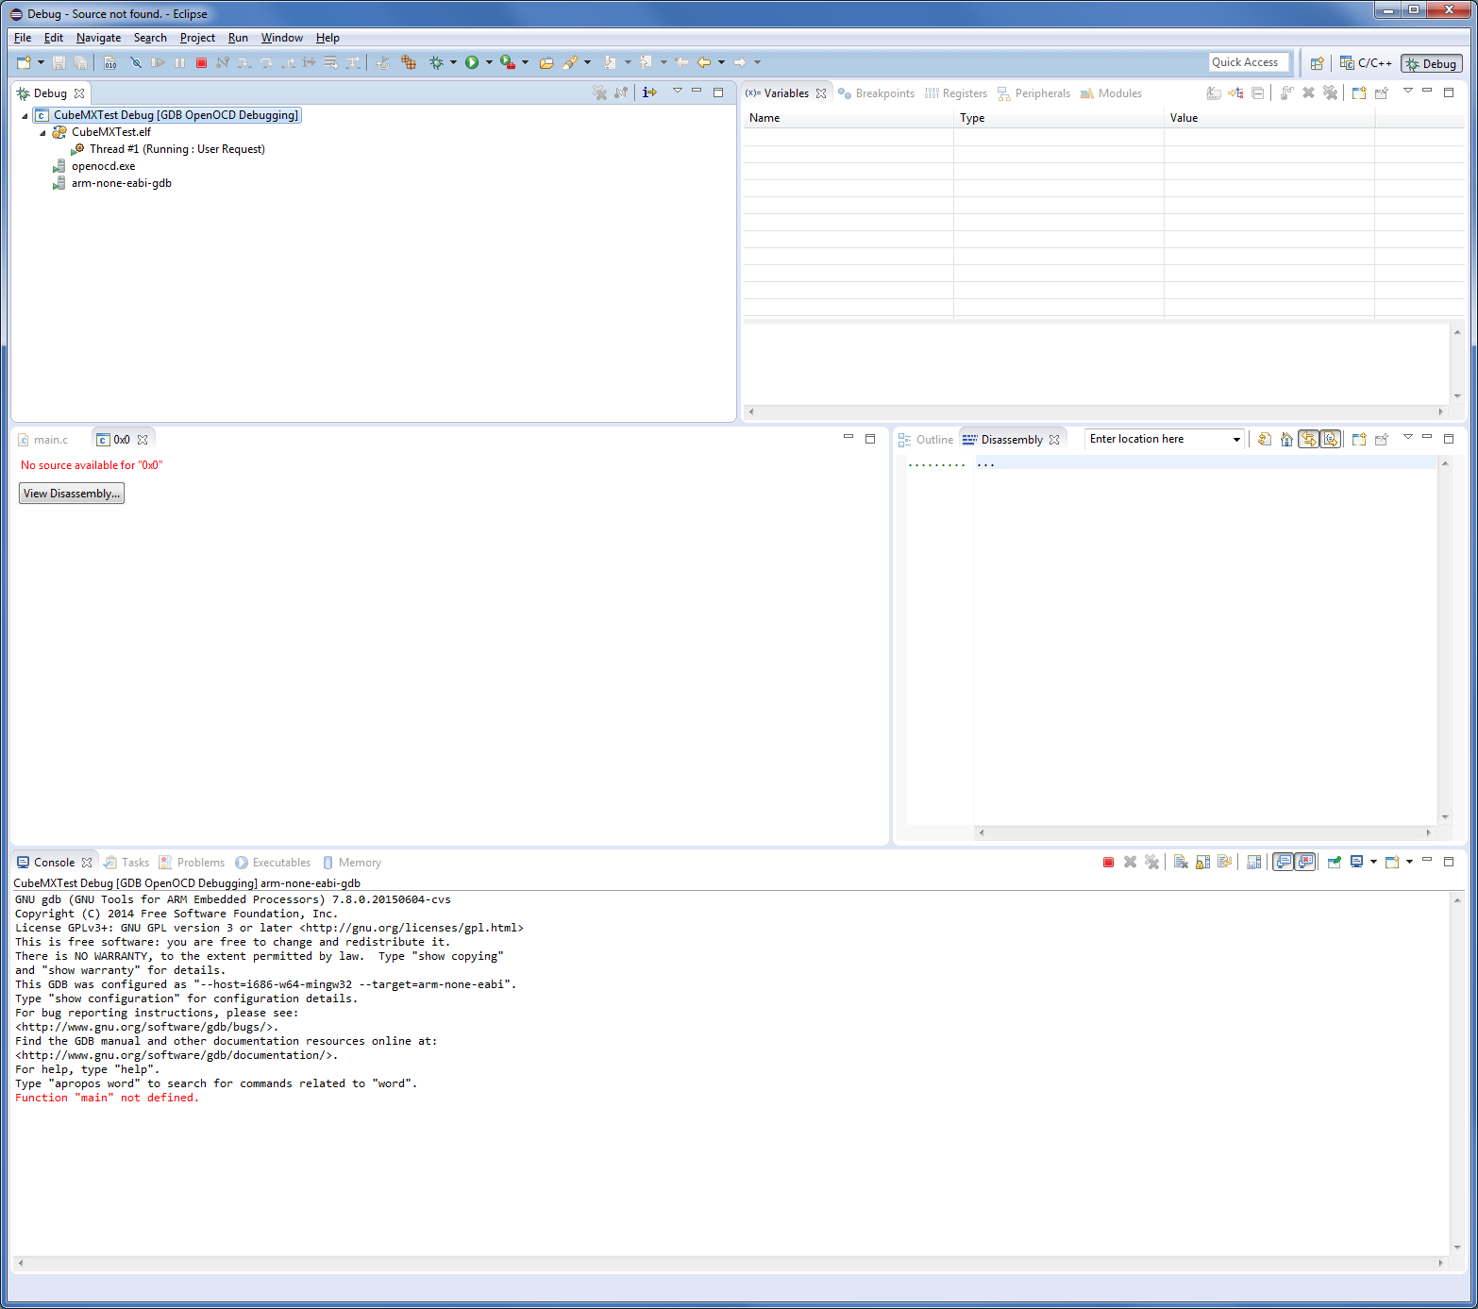Switch to the Peripherals tab
The height and width of the screenshot is (1309, 1478).
click(1033, 93)
